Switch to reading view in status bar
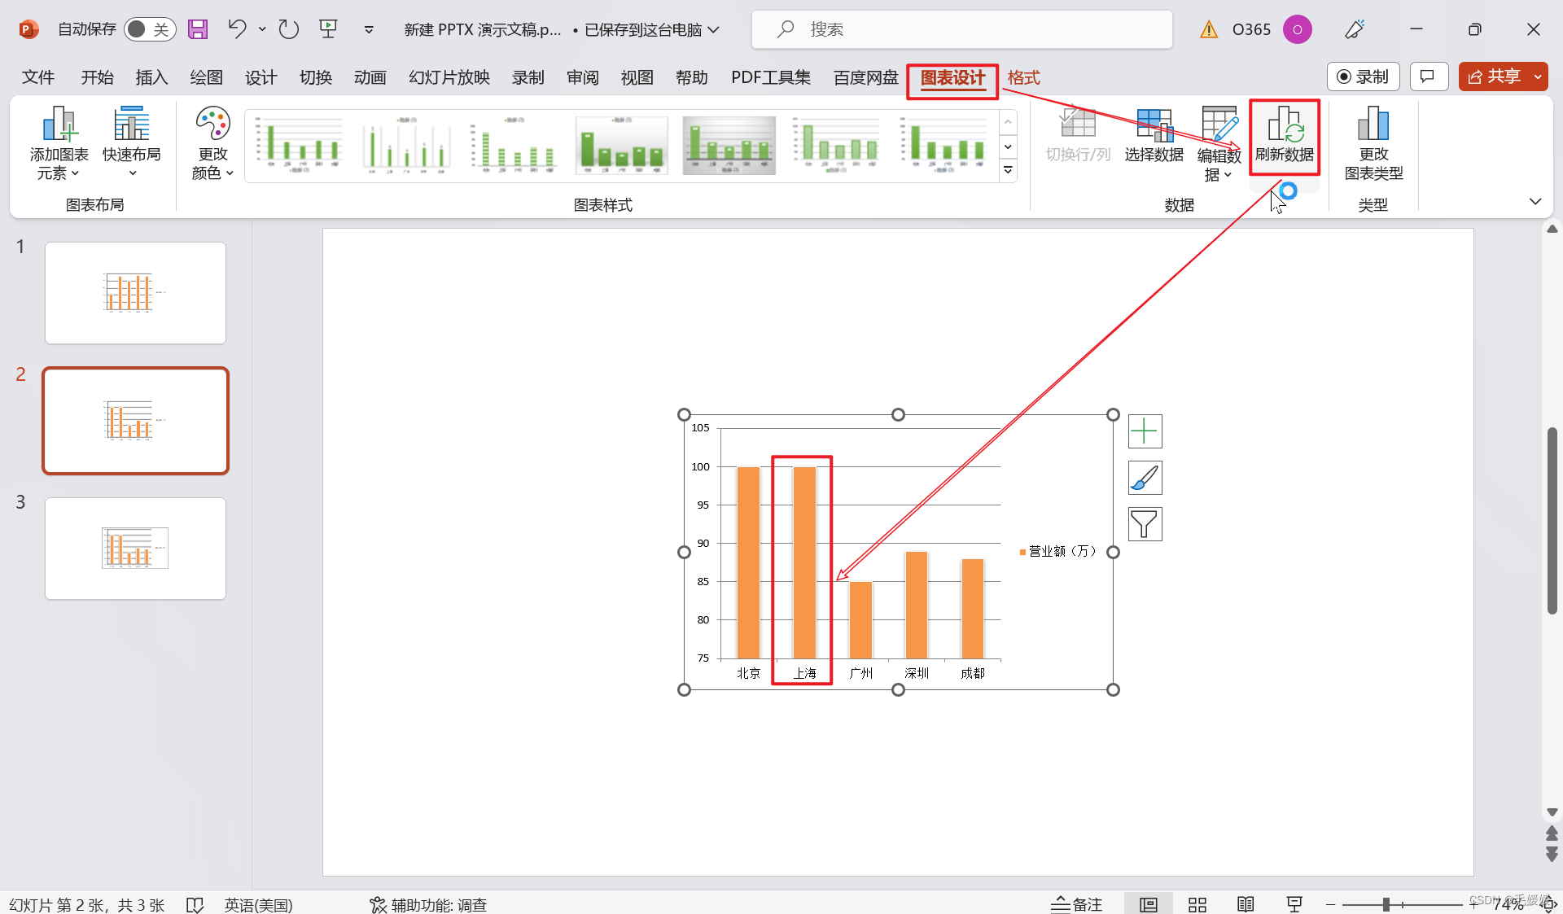1563x914 pixels. [1246, 904]
